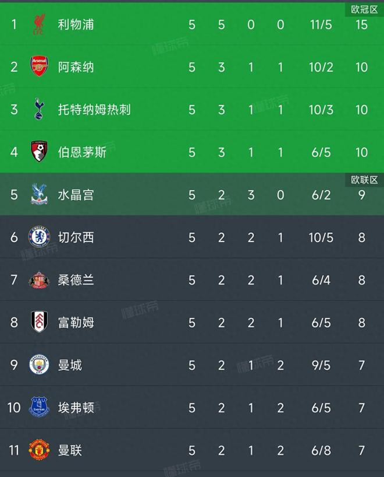
Task: Click Arsenal's goal record 10/2
Action: 321,67
